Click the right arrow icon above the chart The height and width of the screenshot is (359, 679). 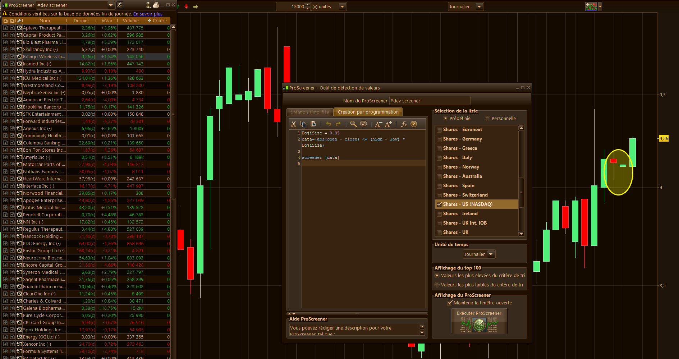(196, 6)
